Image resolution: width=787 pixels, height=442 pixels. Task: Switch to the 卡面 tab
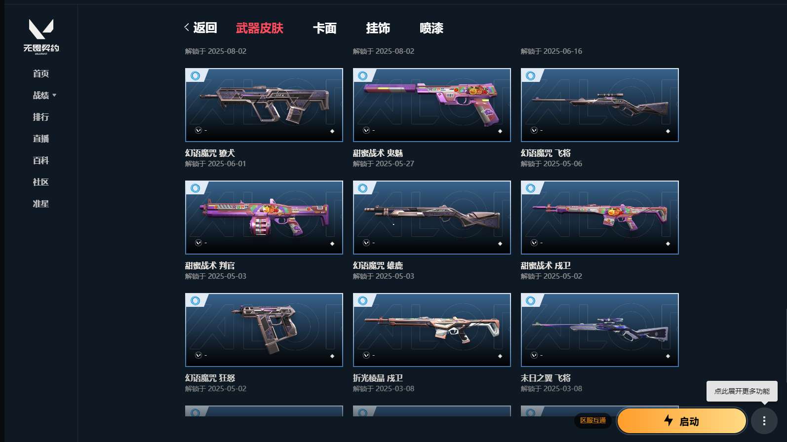325,28
